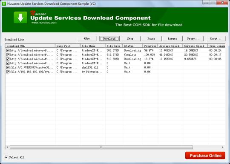Uncheck the 510.80KB download row checkbox

pyautogui.click(x=8, y=59)
